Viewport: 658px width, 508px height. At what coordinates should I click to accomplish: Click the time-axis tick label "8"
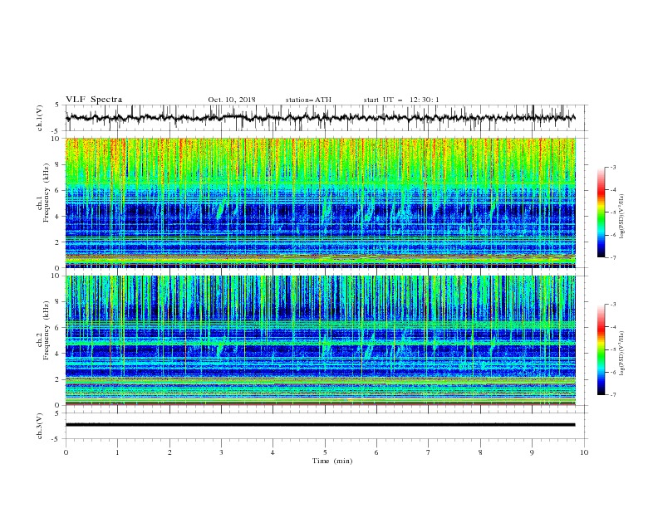tap(480, 452)
